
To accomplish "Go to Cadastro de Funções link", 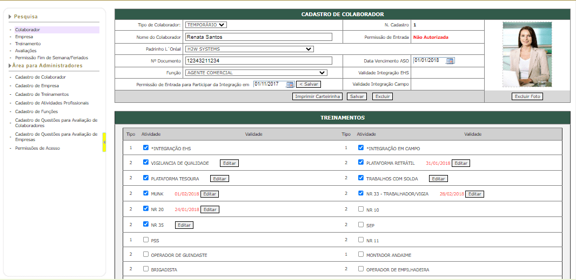I will (36, 111).
